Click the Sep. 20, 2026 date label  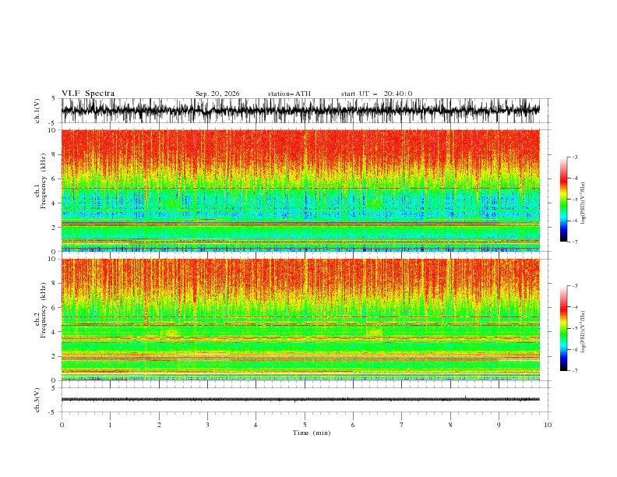217,94
